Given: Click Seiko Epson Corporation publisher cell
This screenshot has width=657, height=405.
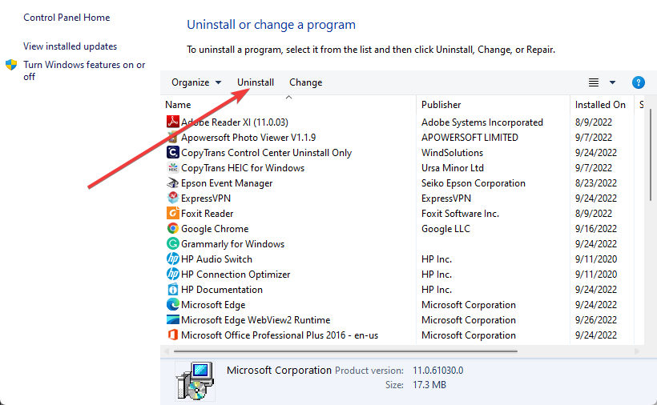Looking at the screenshot, I should pos(474,183).
